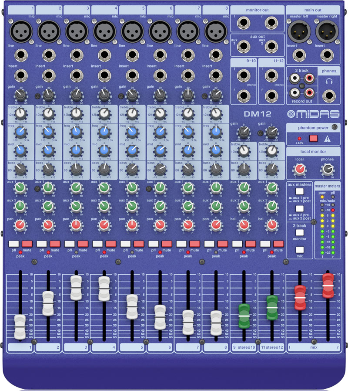The width and height of the screenshot is (348, 391).
Task: Mute channel 1
Action: pyautogui.click(x=27, y=244)
